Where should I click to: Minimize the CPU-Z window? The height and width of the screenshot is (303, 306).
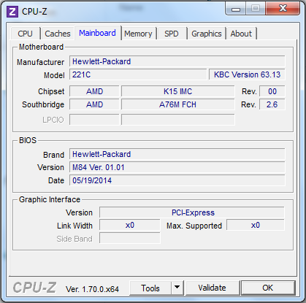click(236, 9)
